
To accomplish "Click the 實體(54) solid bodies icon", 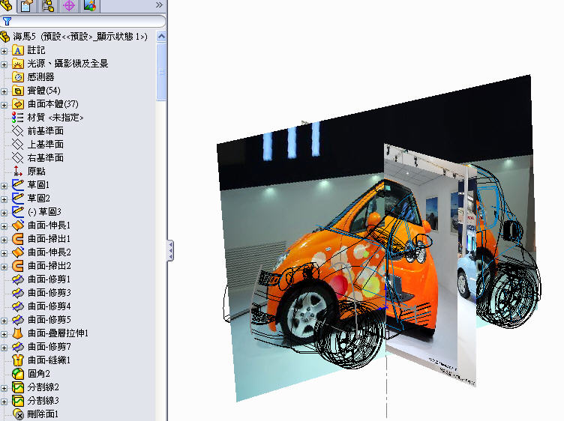I will [x=18, y=91].
